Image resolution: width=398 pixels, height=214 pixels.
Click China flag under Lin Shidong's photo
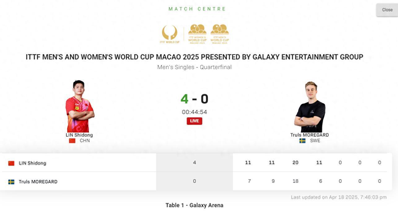(x=72, y=141)
